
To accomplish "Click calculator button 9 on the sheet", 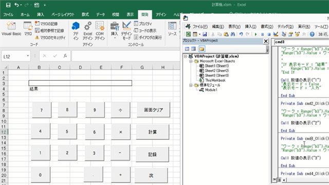I will click(x=95, y=110).
